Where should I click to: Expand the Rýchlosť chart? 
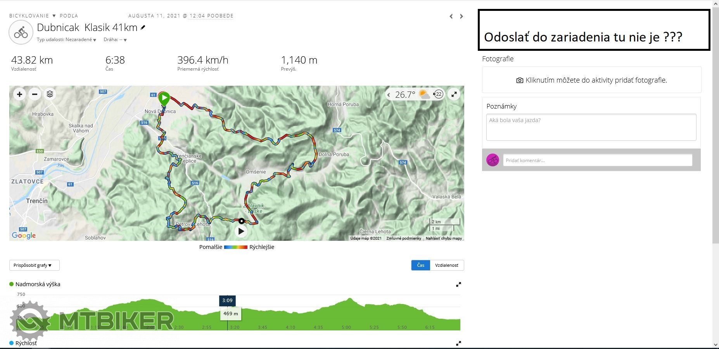coord(458,344)
